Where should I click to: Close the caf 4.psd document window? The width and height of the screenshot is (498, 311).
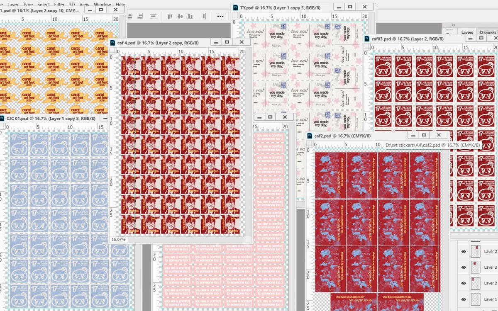point(241,42)
